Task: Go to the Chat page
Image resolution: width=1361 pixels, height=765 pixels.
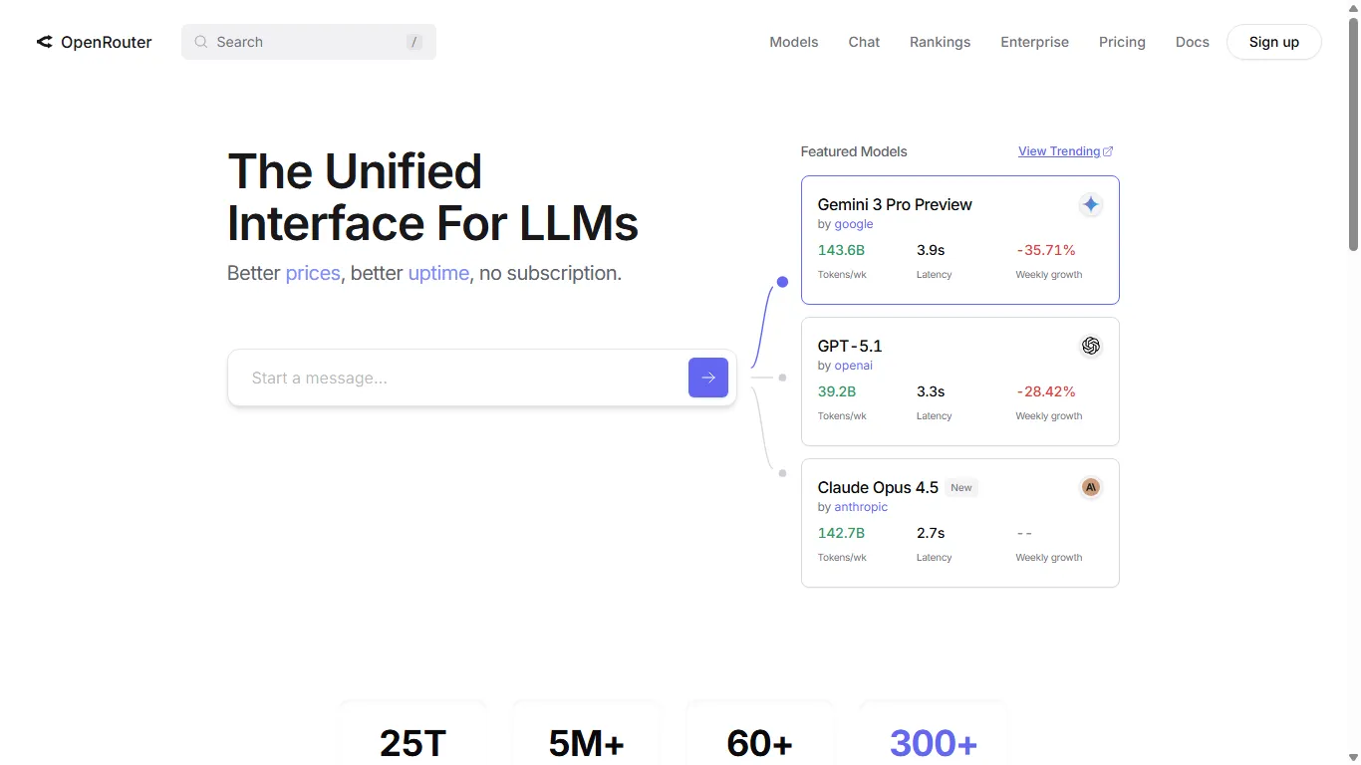Action: 864,42
